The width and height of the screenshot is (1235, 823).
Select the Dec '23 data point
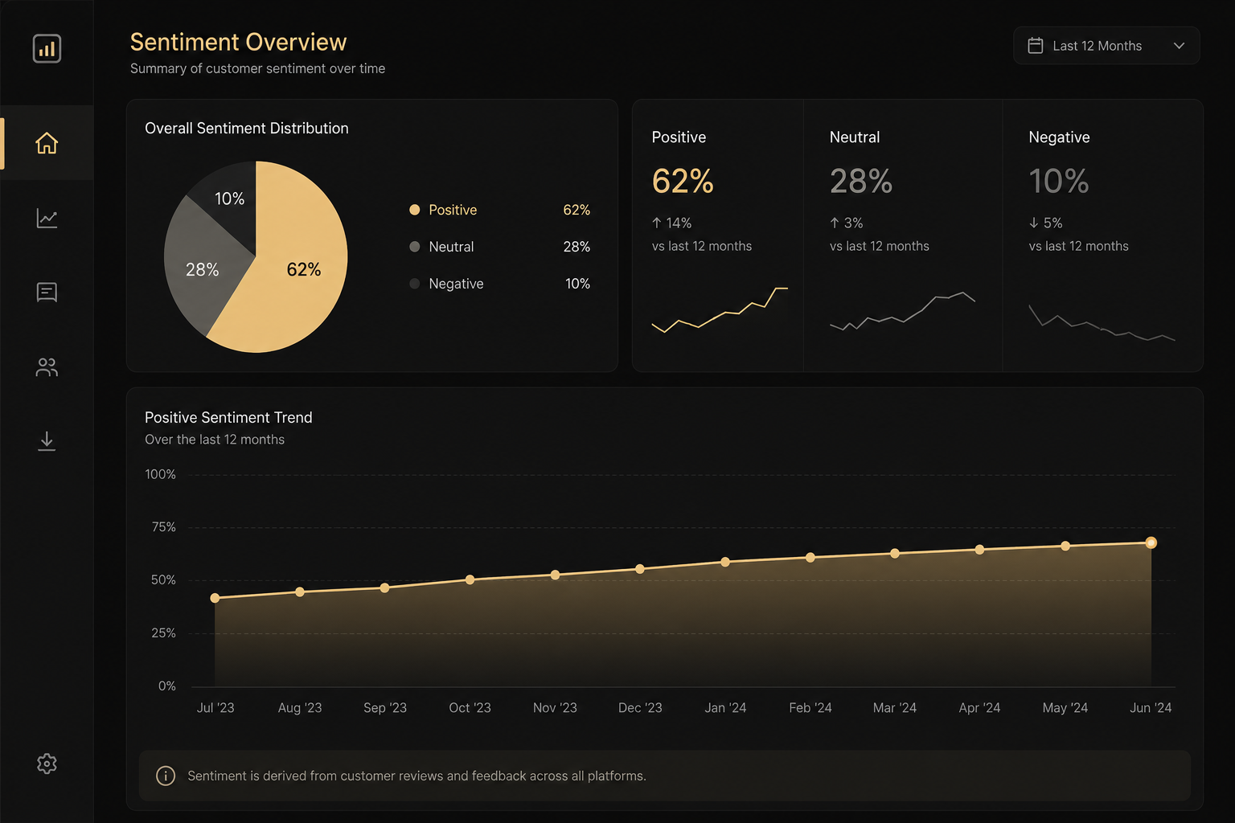640,569
